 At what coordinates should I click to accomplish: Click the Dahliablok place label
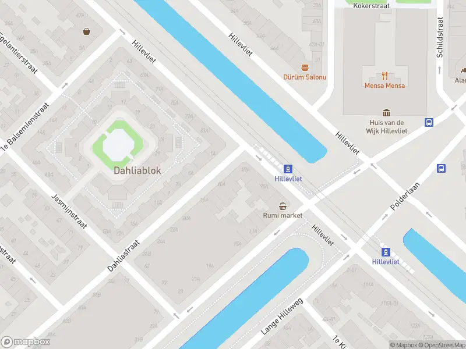point(137,170)
